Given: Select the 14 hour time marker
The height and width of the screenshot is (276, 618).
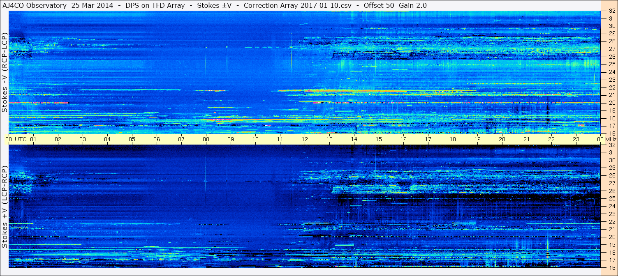Looking at the screenshot, I should tap(354, 139).
